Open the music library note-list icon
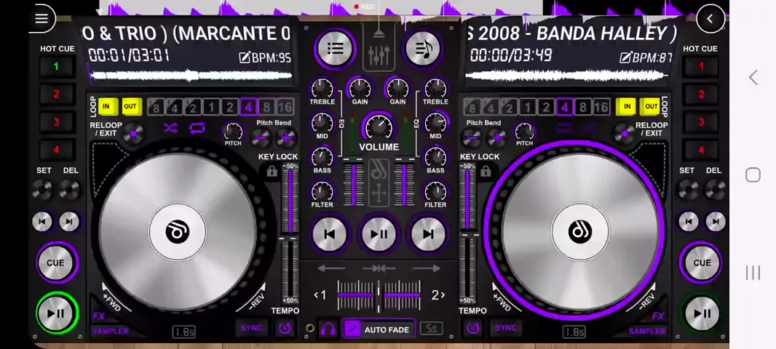The width and height of the screenshot is (776, 349). 423,49
